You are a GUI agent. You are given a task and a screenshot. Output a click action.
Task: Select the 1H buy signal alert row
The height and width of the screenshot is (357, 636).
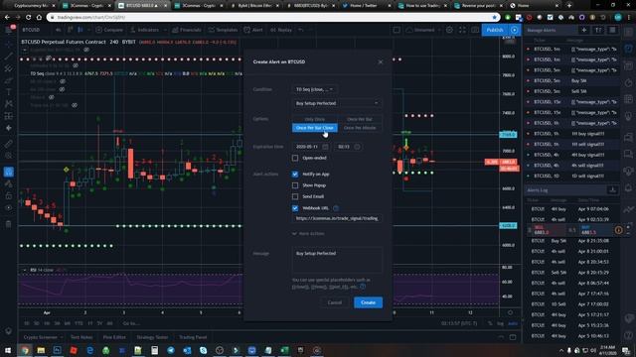pyautogui.click(x=571, y=134)
